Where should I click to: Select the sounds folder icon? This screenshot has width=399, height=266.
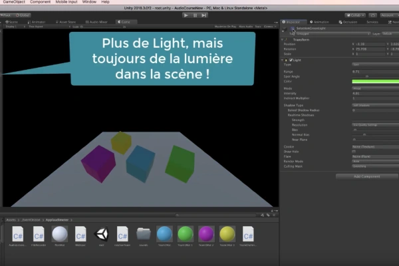pos(143,233)
